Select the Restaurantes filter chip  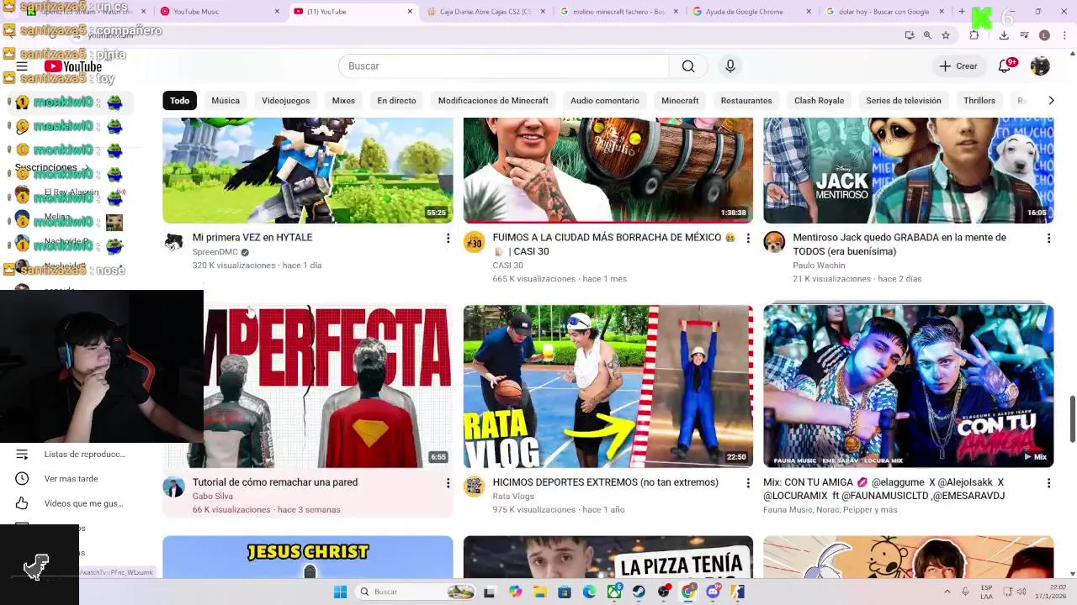click(x=746, y=101)
